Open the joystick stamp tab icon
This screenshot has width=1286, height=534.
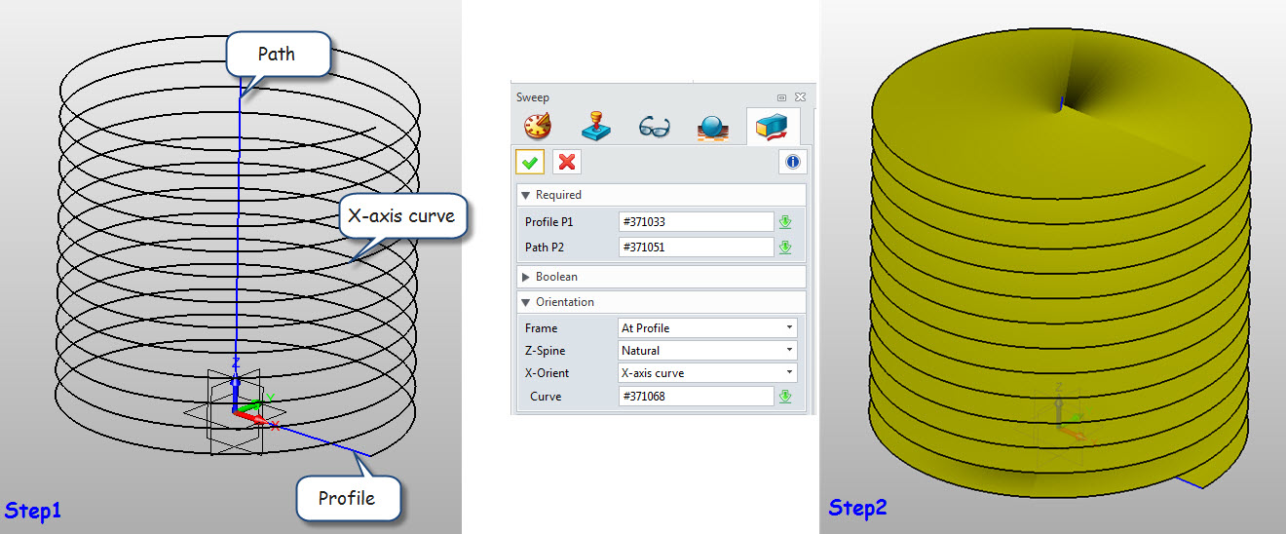[596, 127]
